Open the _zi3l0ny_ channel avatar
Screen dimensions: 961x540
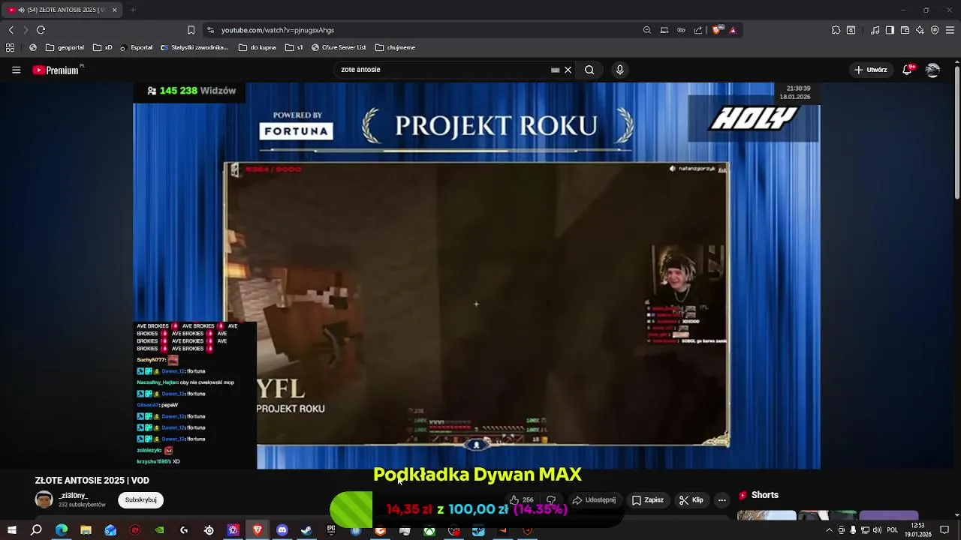point(44,499)
